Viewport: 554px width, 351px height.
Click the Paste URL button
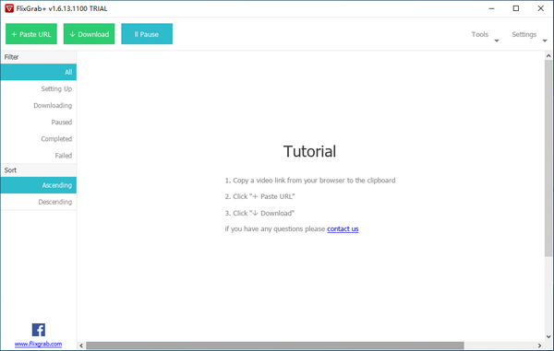[x=31, y=34]
